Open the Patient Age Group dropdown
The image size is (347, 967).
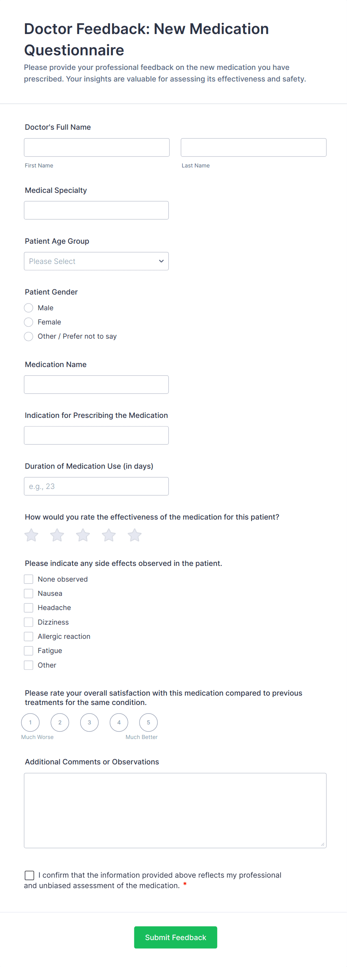pyautogui.click(x=96, y=261)
